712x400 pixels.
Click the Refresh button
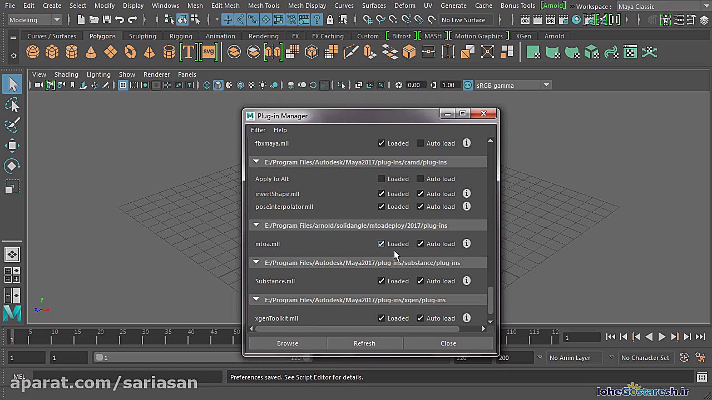tap(364, 343)
